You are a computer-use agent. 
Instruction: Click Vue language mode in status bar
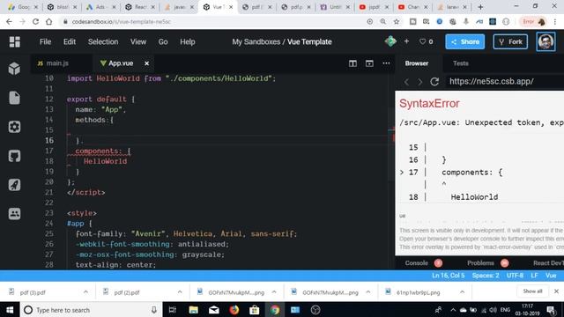tap(551, 276)
